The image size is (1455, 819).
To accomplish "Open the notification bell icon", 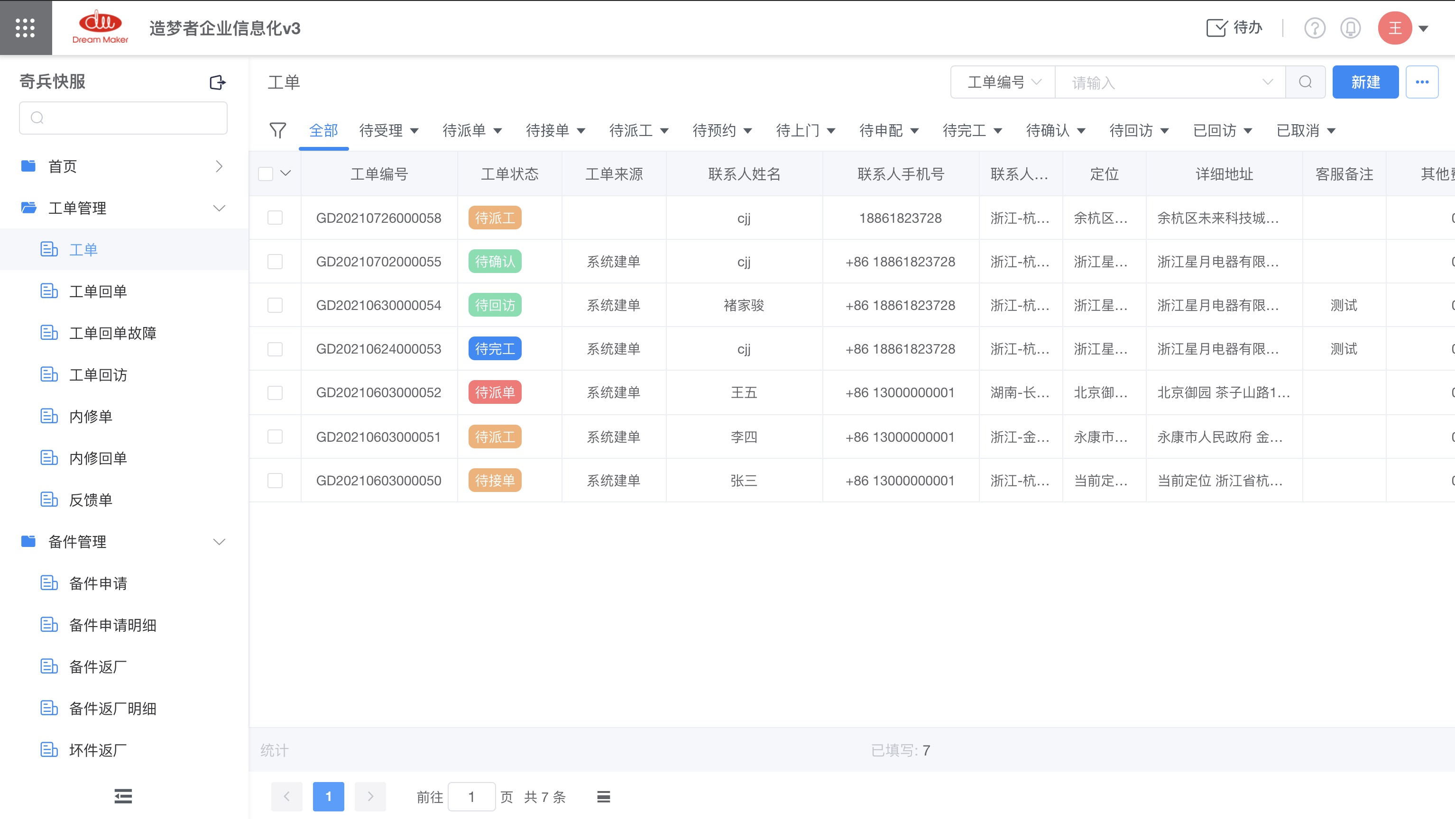I will point(1350,27).
